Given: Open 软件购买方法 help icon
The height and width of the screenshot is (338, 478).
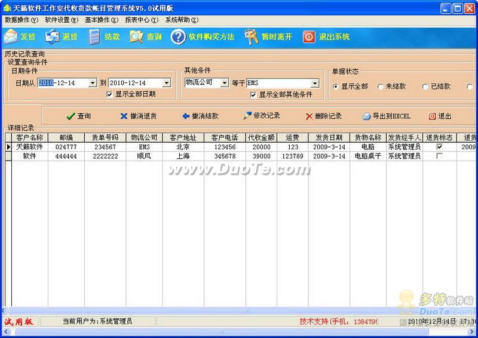Looking at the screenshot, I should [x=177, y=37].
